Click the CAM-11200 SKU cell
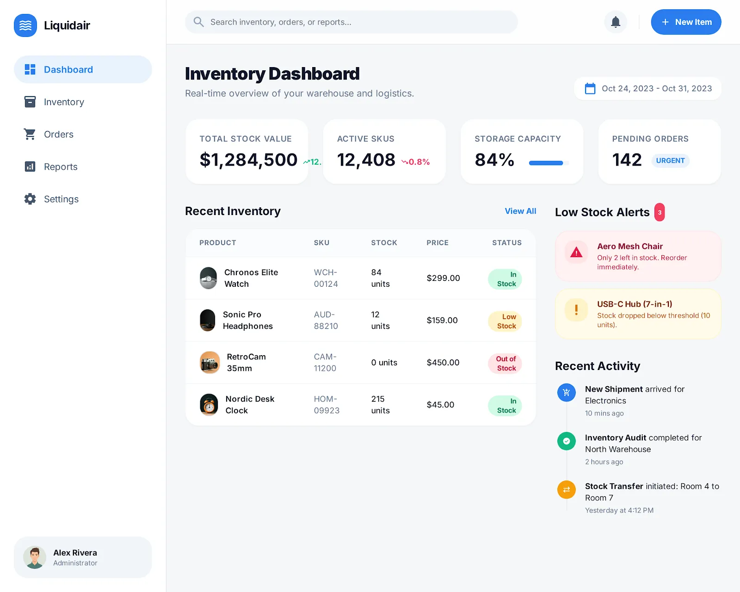The image size is (740, 592). pos(325,363)
